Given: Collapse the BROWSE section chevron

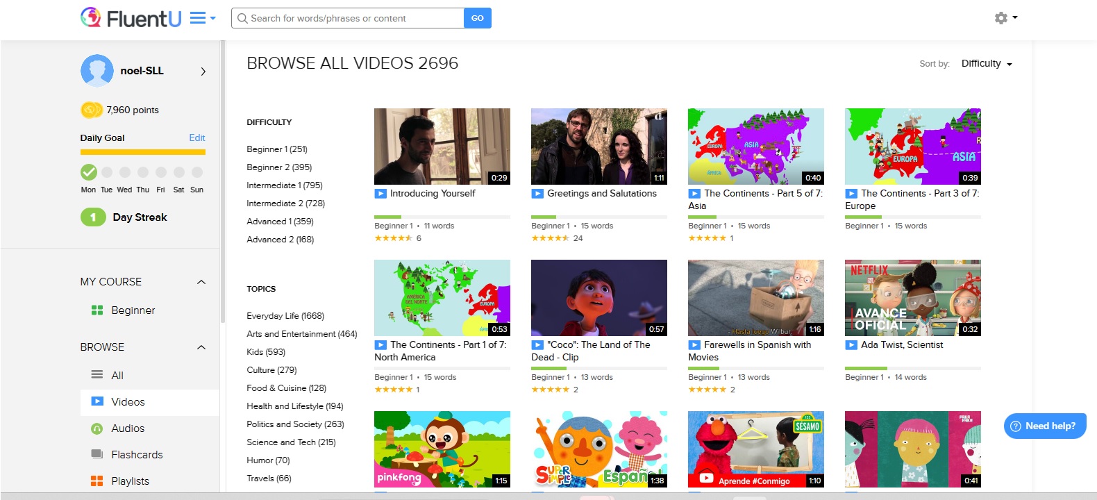Looking at the screenshot, I should [x=201, y=347].
